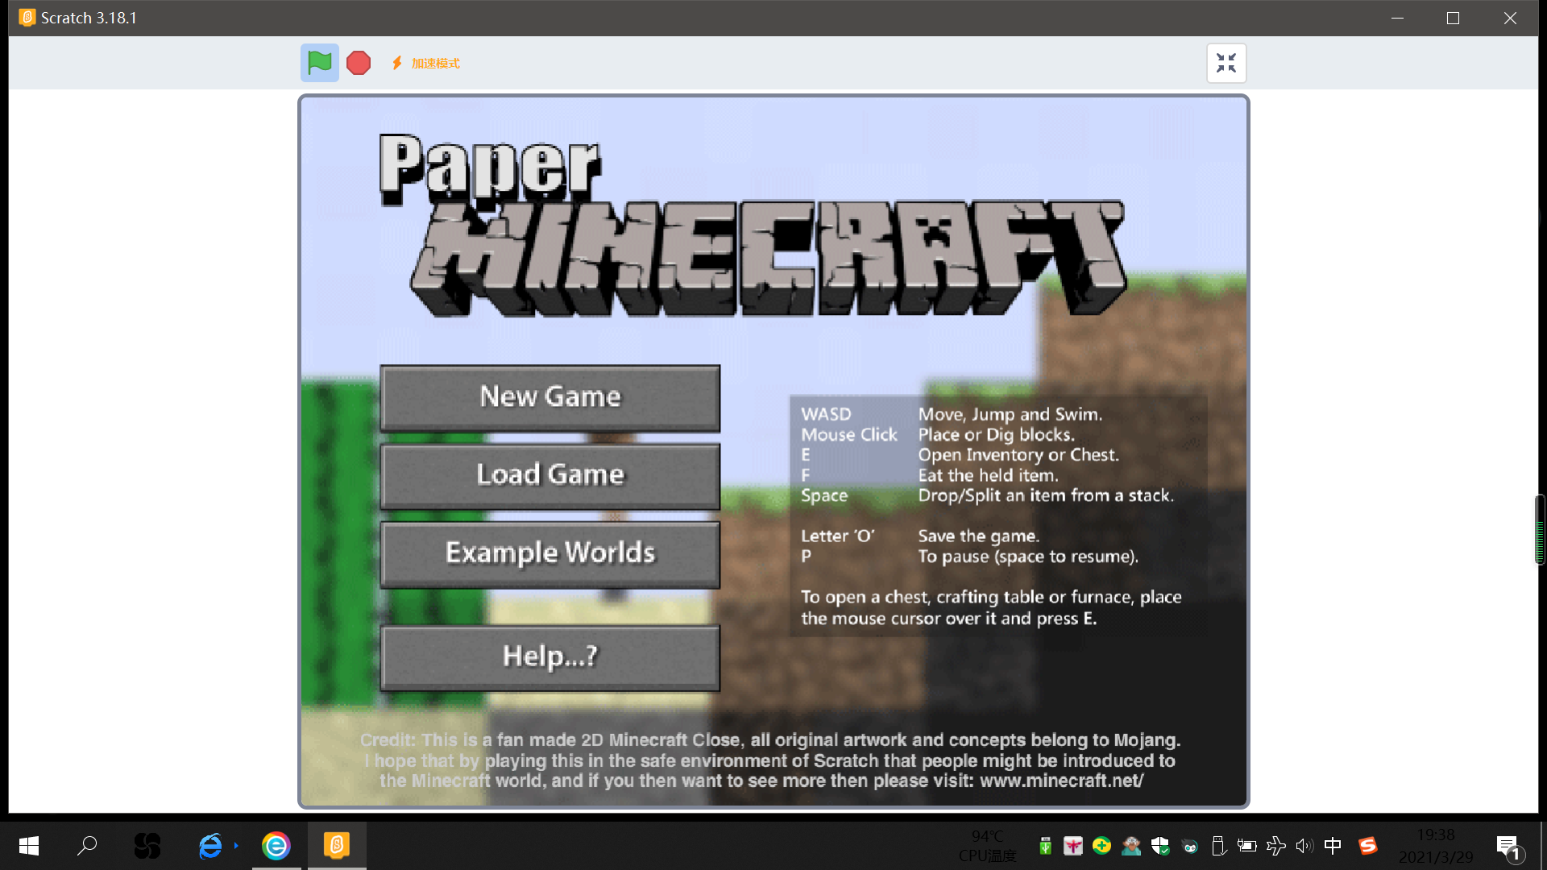The height and width of the screenshot is (870, 1547).
Task: Launch Internet Explorer from taskbar
Action: coord(210,846)
